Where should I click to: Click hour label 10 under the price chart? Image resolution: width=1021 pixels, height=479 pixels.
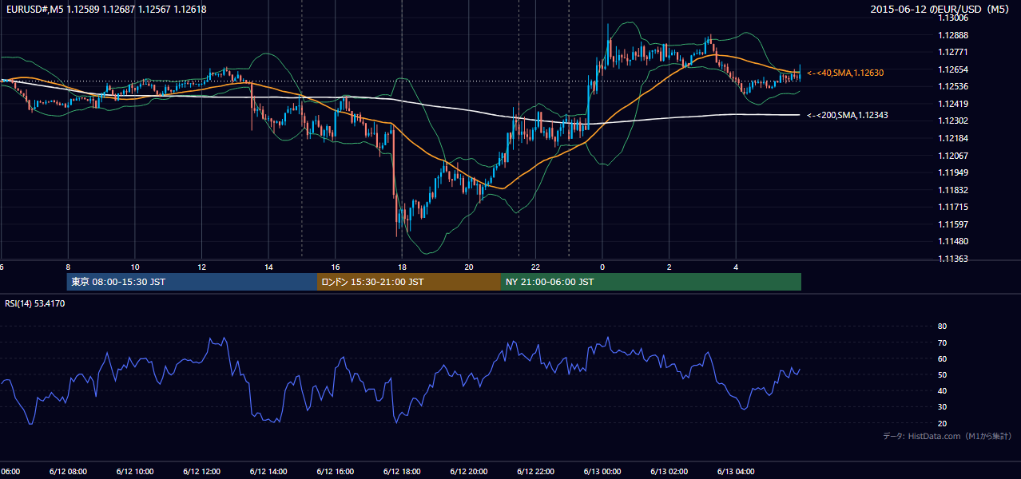[135, 267]
